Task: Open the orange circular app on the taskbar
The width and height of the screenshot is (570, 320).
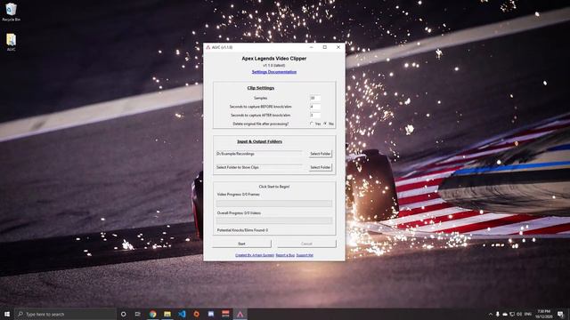Action: coord(196,314)
